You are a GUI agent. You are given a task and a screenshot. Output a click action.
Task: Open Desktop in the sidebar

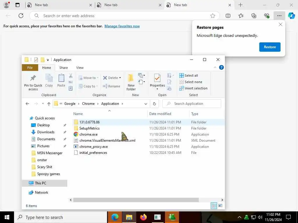(x=43, y=125)
